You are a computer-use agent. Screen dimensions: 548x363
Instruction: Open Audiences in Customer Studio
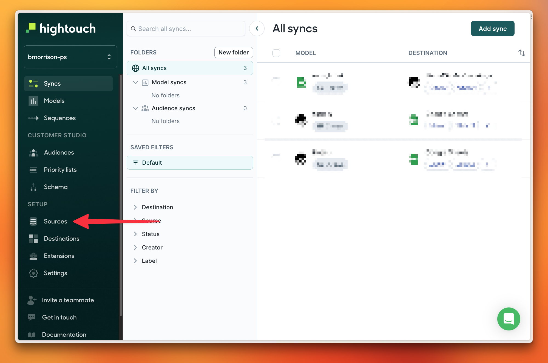click(x=59, y=152)
